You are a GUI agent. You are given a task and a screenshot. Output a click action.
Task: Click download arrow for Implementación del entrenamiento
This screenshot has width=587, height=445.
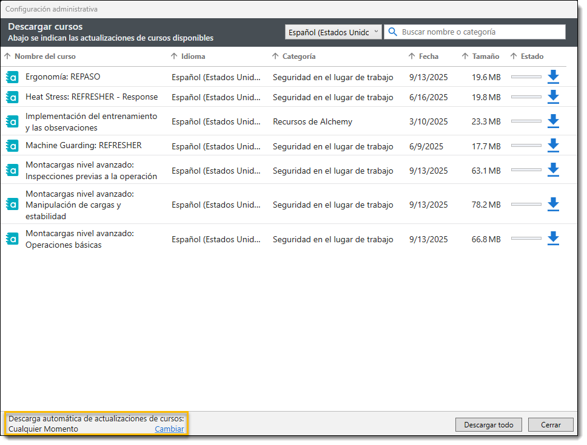pyautogui.click(x=553, y=121)
